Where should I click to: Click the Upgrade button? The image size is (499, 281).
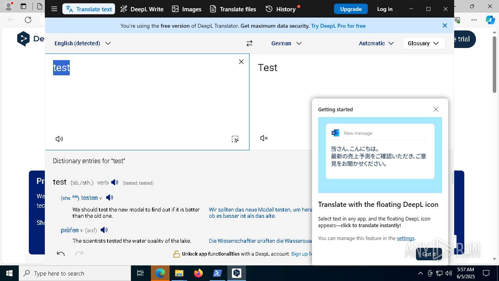tap(351, 9)
